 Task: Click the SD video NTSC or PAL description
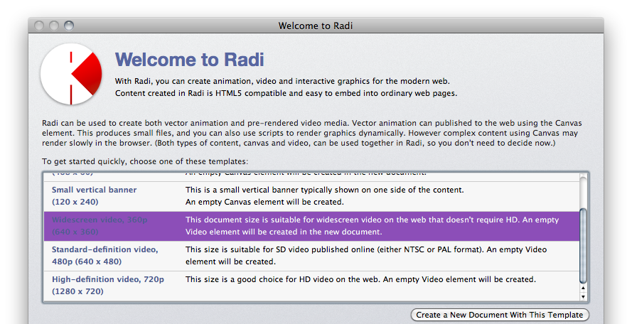pyautogui.click(x=366, y=256)
